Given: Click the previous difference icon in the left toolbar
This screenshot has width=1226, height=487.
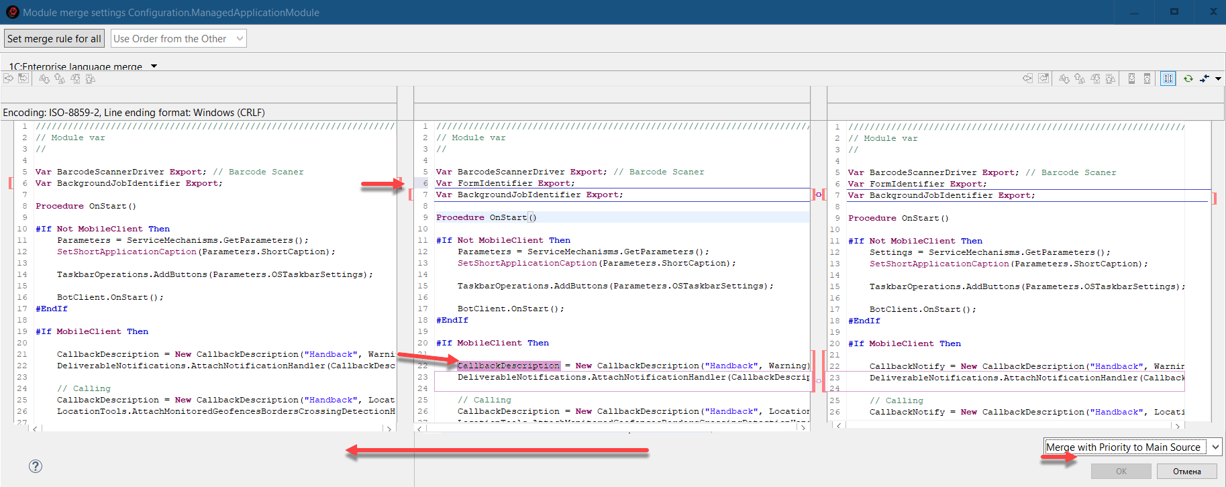Looking at the screenshot, I should [60, 78].
